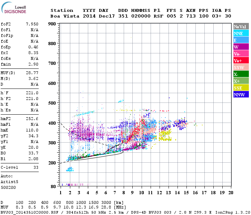Click the yF2 value 34.3
This screenshot has width=251, height=215.
[33, 136]
